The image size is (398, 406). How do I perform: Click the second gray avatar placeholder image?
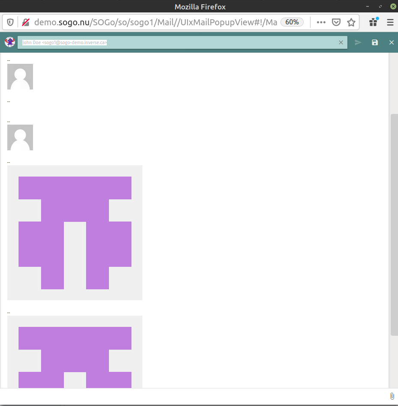[x=20, y=137]
